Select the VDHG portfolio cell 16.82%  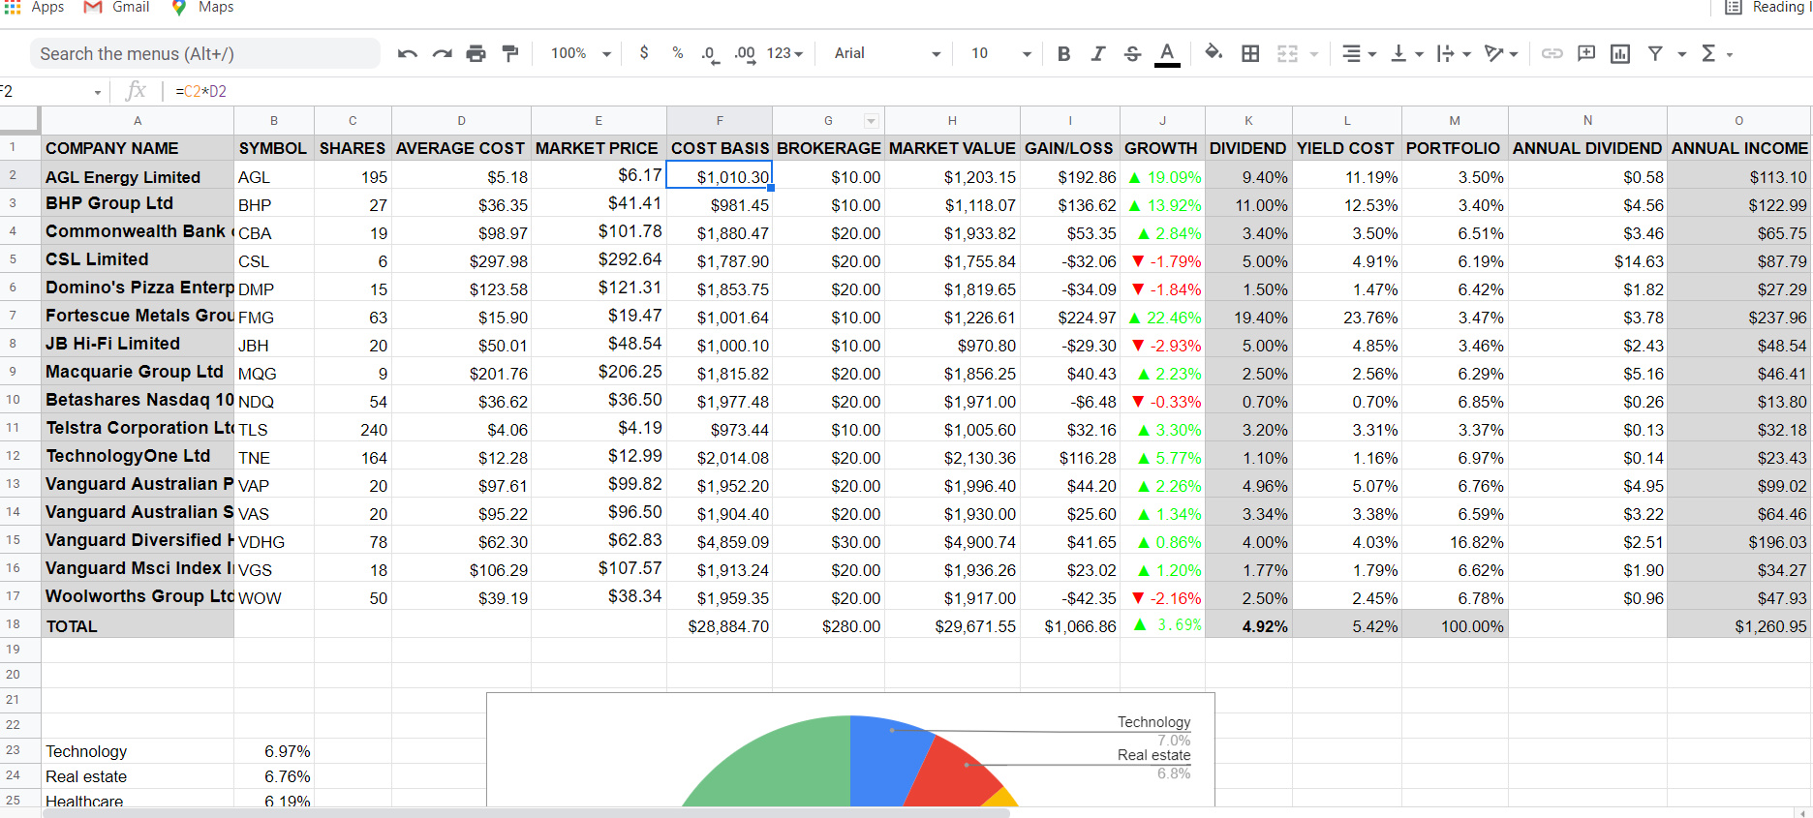[x=1455, y=541]
